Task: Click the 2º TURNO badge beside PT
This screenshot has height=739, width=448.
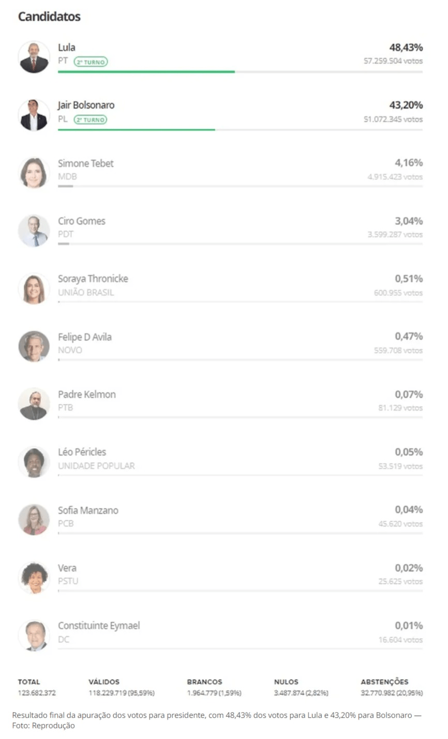Action: 91,62
